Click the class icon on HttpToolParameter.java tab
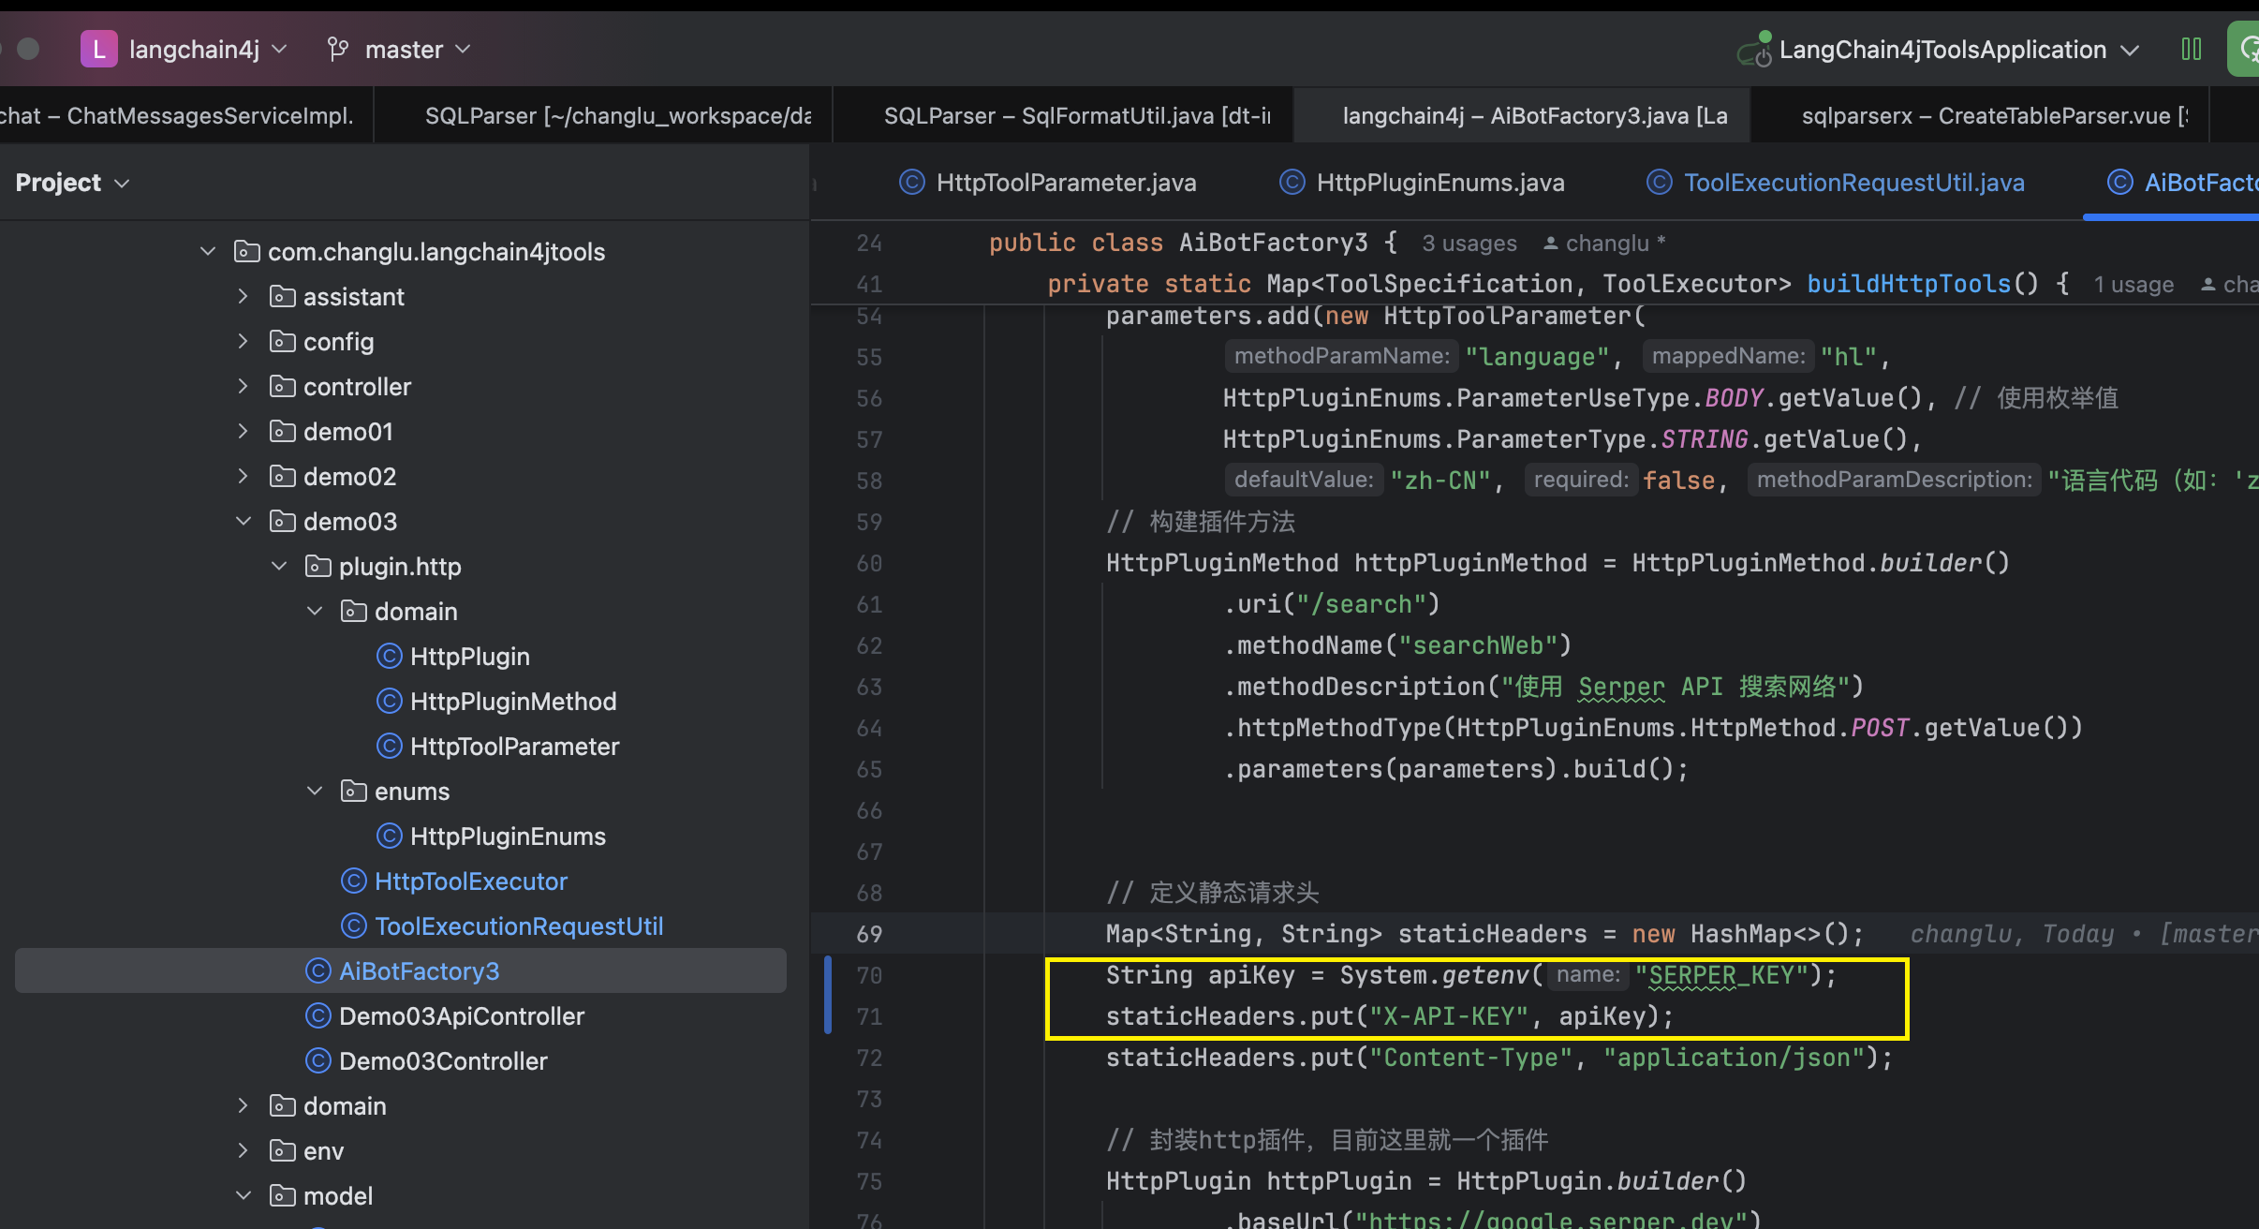 click(x=911, y=182)
